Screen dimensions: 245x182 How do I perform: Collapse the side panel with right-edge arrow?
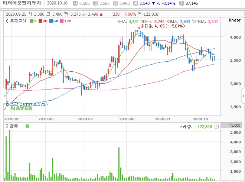tap(243, 96)
